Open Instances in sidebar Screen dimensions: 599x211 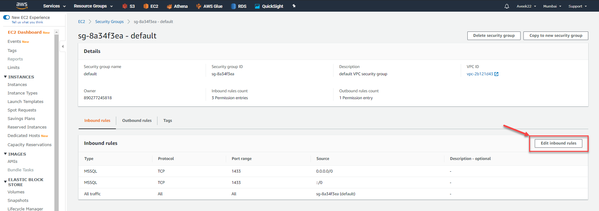(x=17, y=85)
